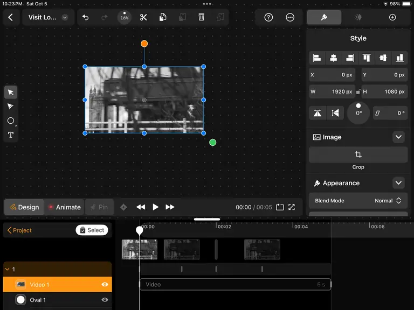
Task: Edit the X position field
Action: pyautogui.click(x=332, y=75)
